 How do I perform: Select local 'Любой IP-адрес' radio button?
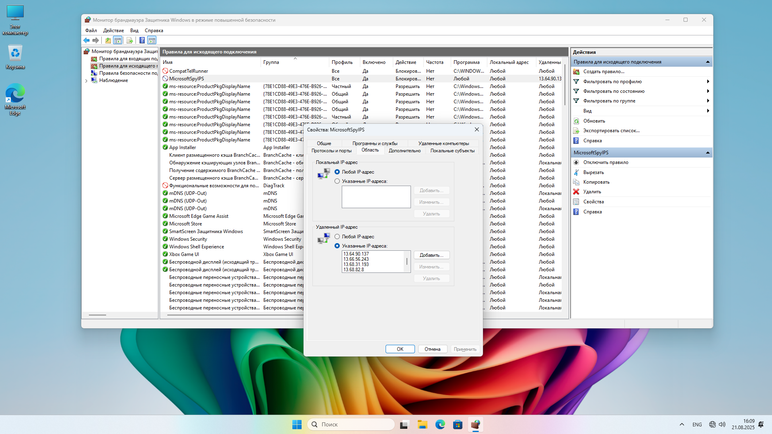pos(337,172)
